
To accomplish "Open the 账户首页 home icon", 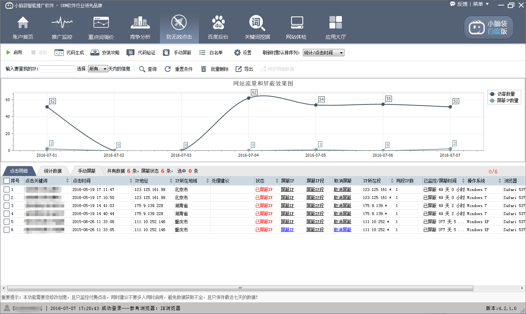I will point(23,23).
